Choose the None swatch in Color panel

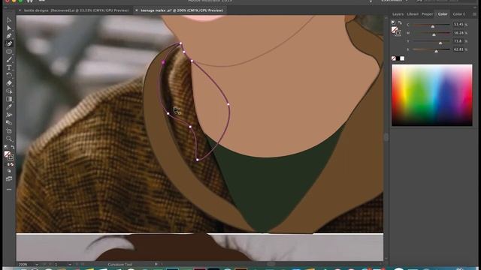tap(394, 58)
